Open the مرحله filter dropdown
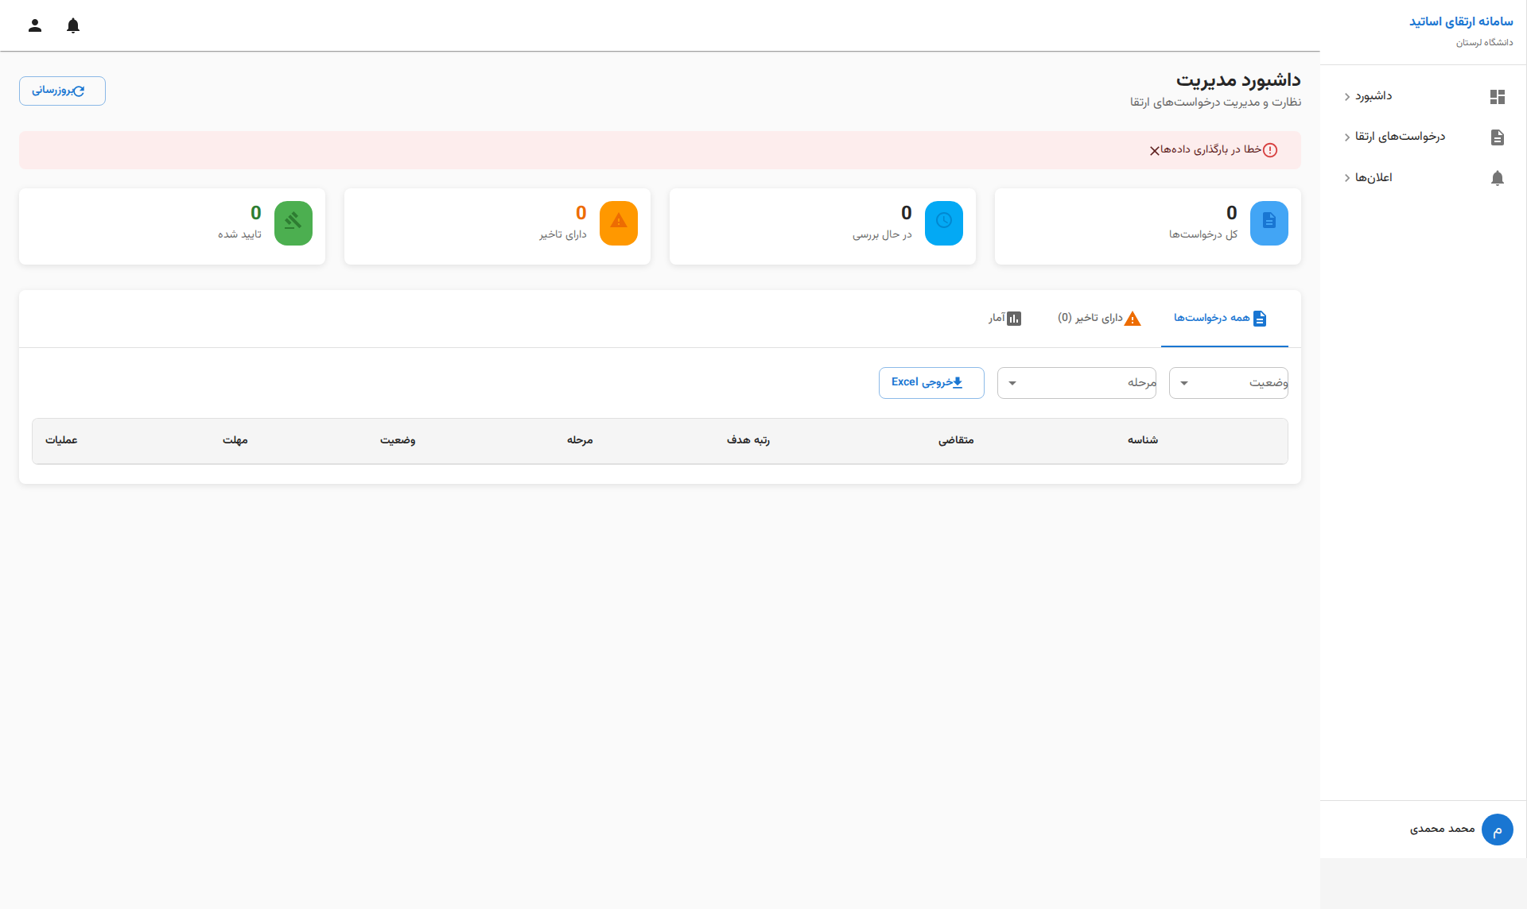The image size is (1527, 909). click(x=1077, y=383)
